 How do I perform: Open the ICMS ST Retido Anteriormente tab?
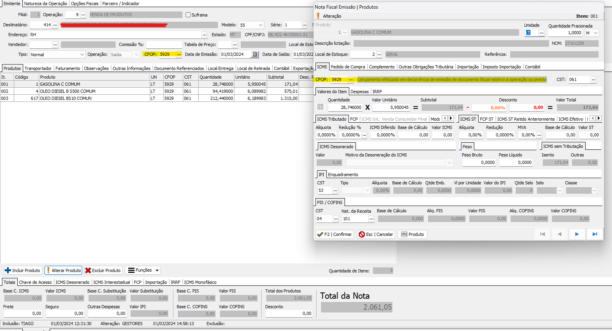coord(525,119)
